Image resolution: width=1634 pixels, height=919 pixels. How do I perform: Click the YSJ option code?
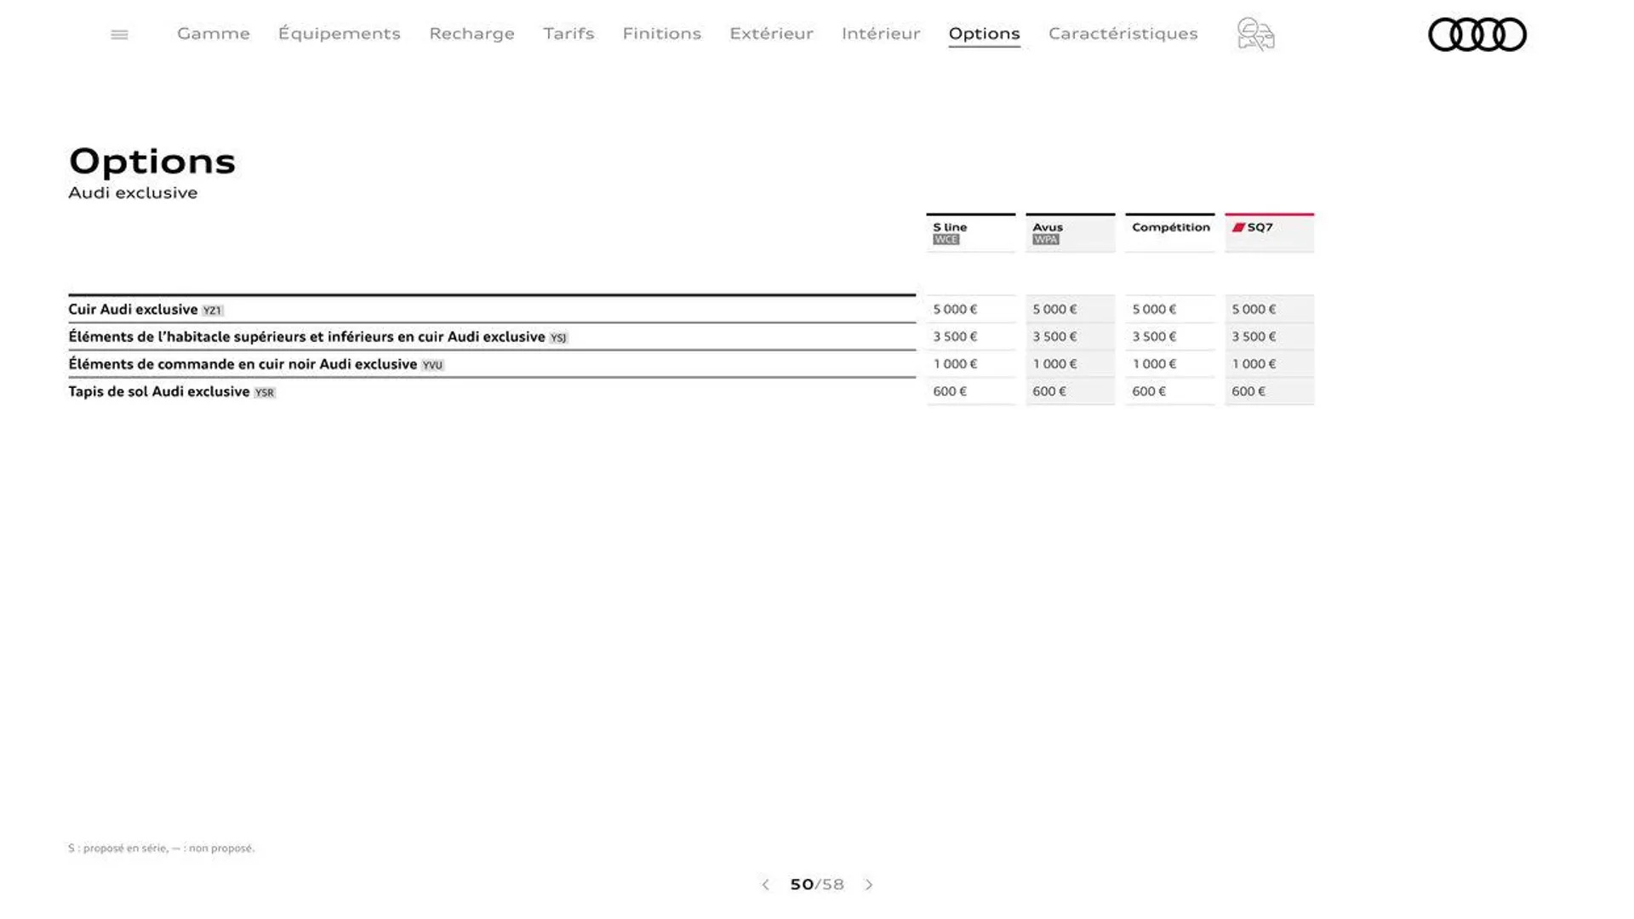coord(558,338)
